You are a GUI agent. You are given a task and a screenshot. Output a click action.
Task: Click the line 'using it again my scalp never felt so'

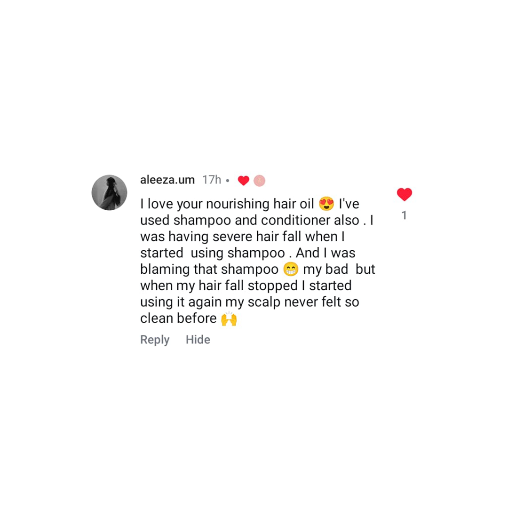[250, 302]
